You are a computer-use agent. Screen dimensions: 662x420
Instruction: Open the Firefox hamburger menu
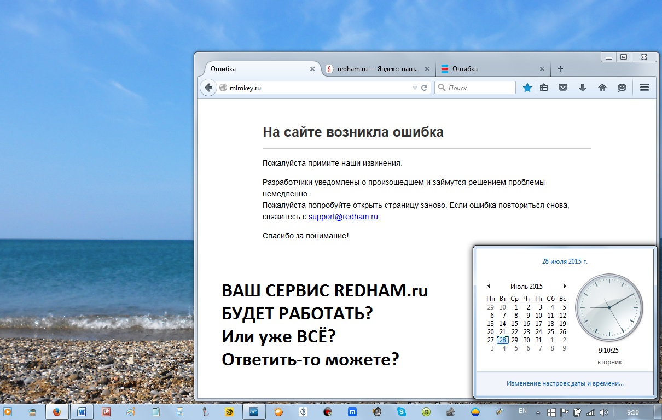[644, 87]
